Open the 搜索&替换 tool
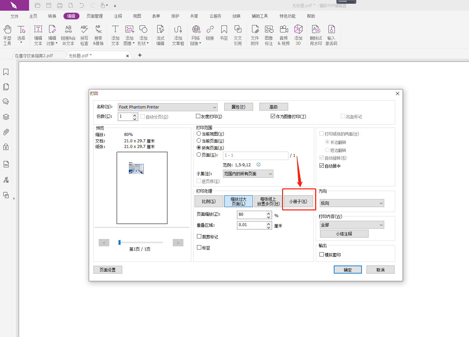The width and height of the screenshot is (469, 337). [x=98, y=35]
